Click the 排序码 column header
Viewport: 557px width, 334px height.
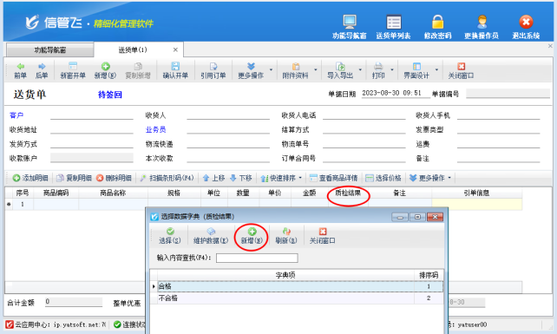click(x=429, y=275)
